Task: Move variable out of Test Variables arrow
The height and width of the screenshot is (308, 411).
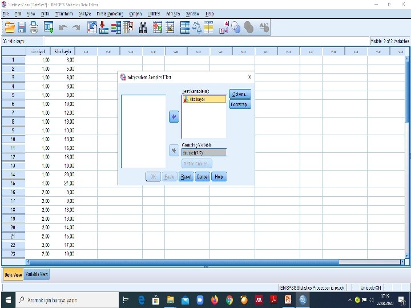Action: 174,117
